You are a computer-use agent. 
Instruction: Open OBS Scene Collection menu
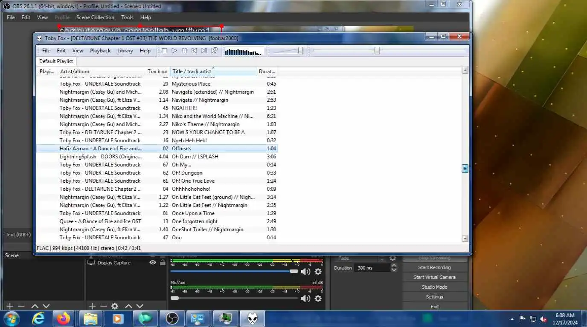(95, 17)
